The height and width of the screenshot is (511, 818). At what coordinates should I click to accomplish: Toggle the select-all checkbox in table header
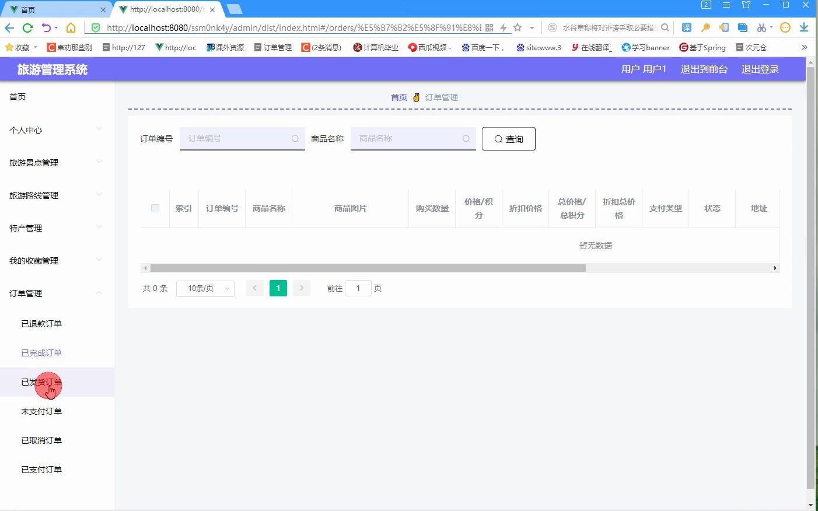155,208
